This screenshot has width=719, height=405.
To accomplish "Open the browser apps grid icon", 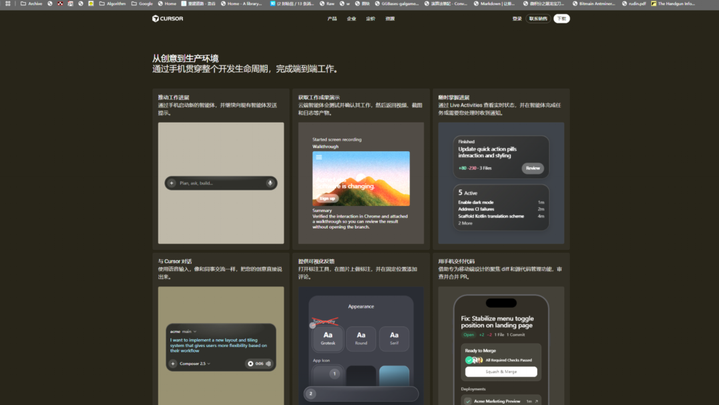I will [8, 3].
